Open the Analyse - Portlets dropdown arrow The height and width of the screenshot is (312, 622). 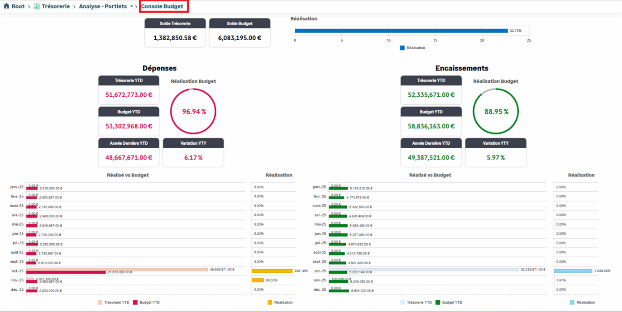[132, 7]
